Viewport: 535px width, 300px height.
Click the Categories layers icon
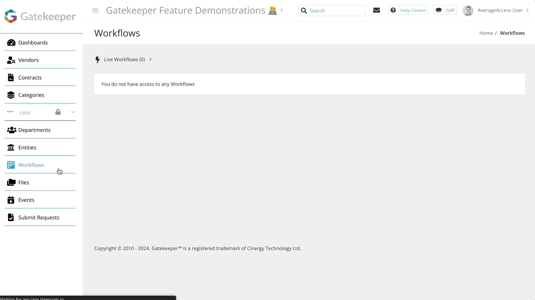click(x=11, y=95)
